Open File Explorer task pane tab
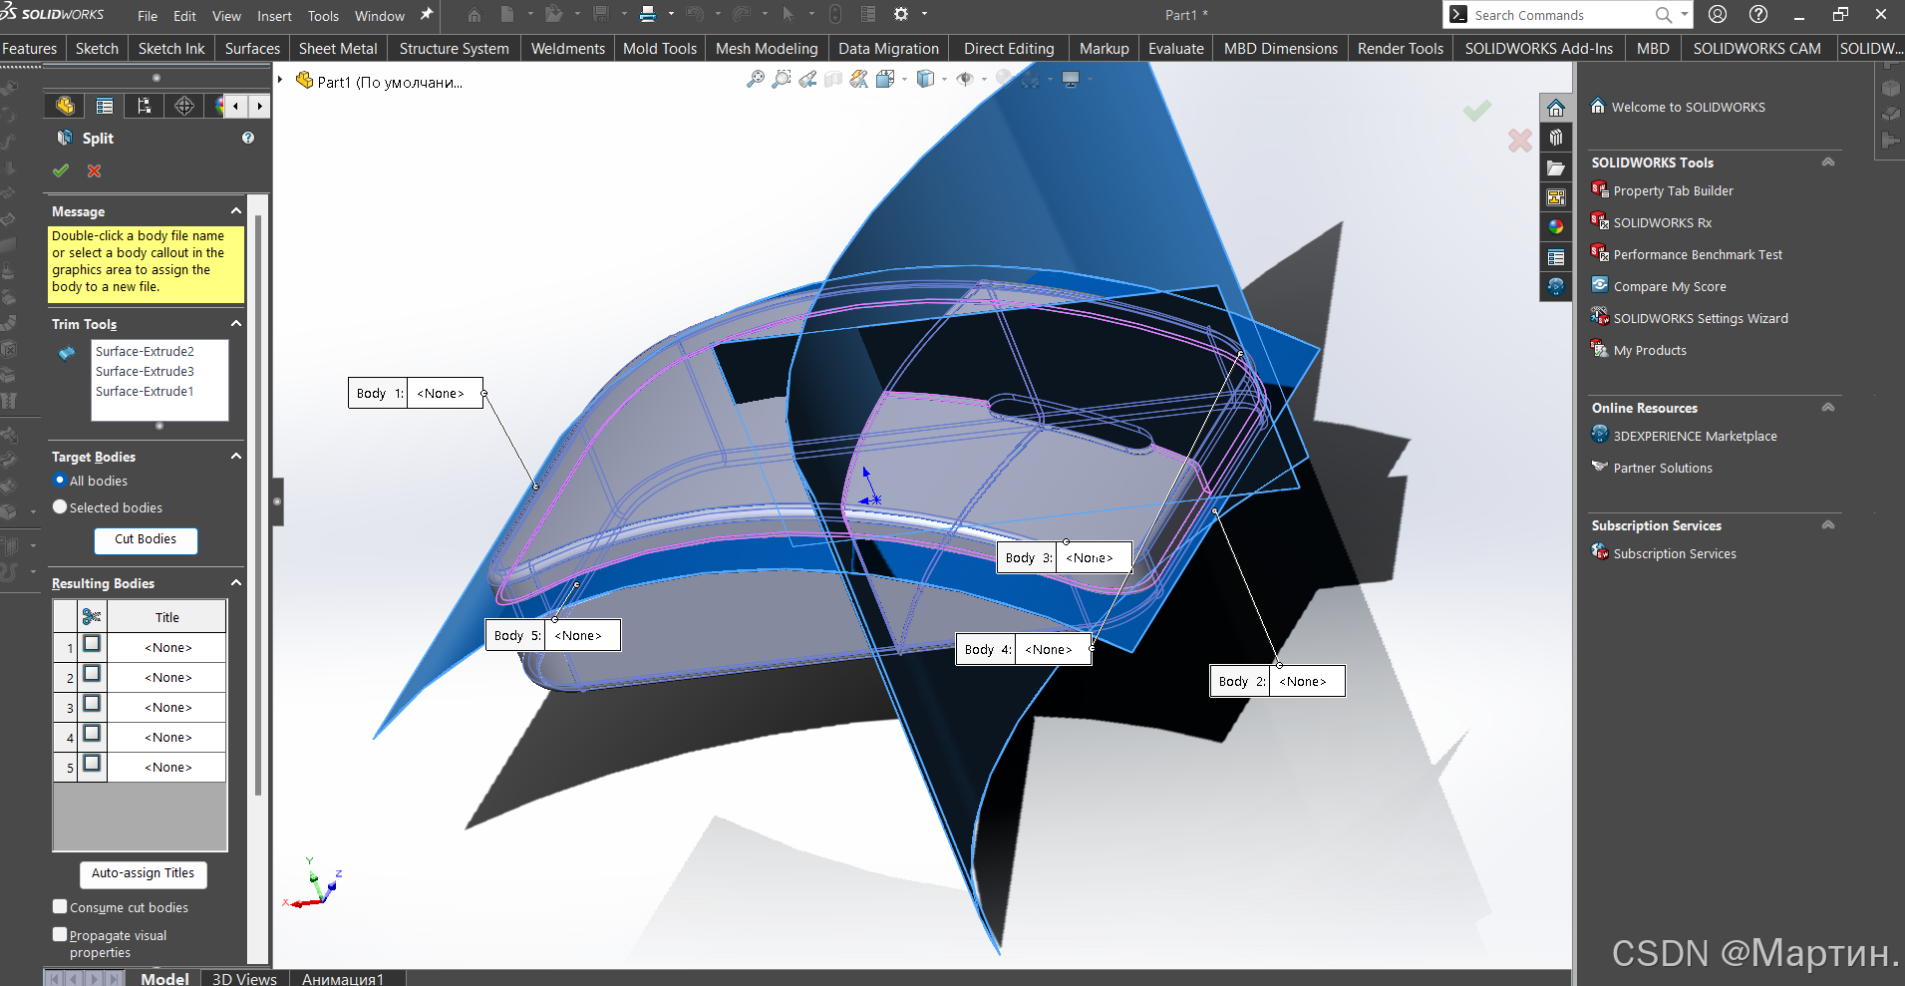This screenshot has height=986, width=1905. (1556, 167)
